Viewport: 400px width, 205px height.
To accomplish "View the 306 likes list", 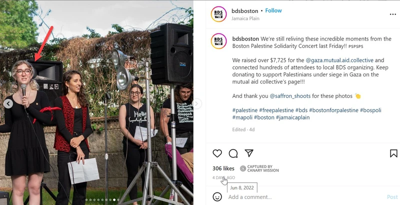I will (x=223, y=168).
